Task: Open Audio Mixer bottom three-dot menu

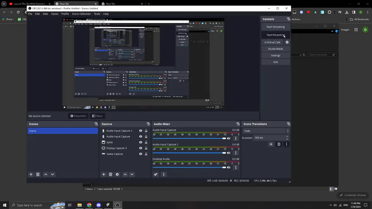Action: (x=163, y=174)
